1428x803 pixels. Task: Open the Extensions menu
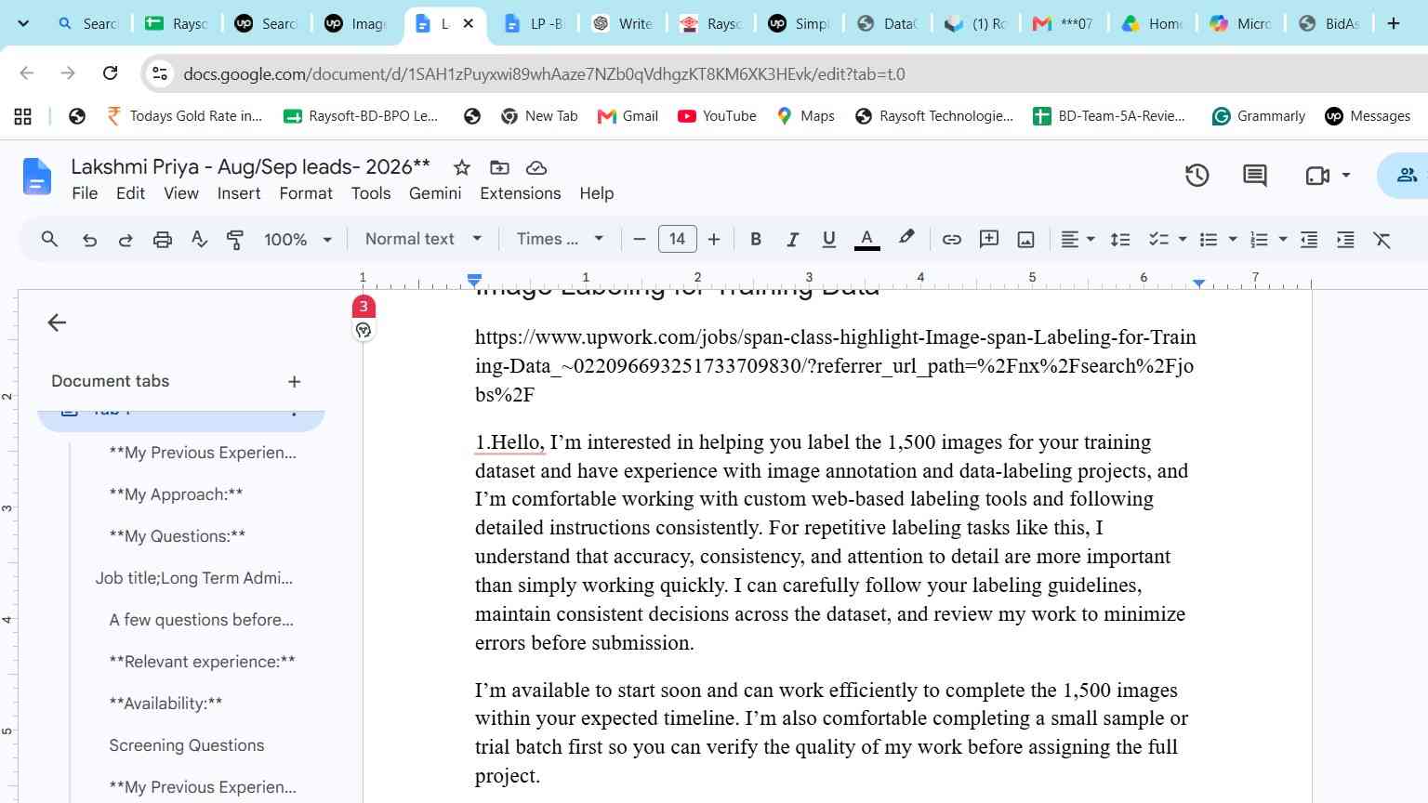pyautogui.click(x=520, y=193)
